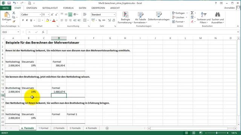Open the DATEI tab
241x135 pixels.
[6, 8]
